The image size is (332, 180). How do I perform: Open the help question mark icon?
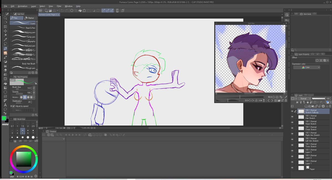tap(123, 10)
